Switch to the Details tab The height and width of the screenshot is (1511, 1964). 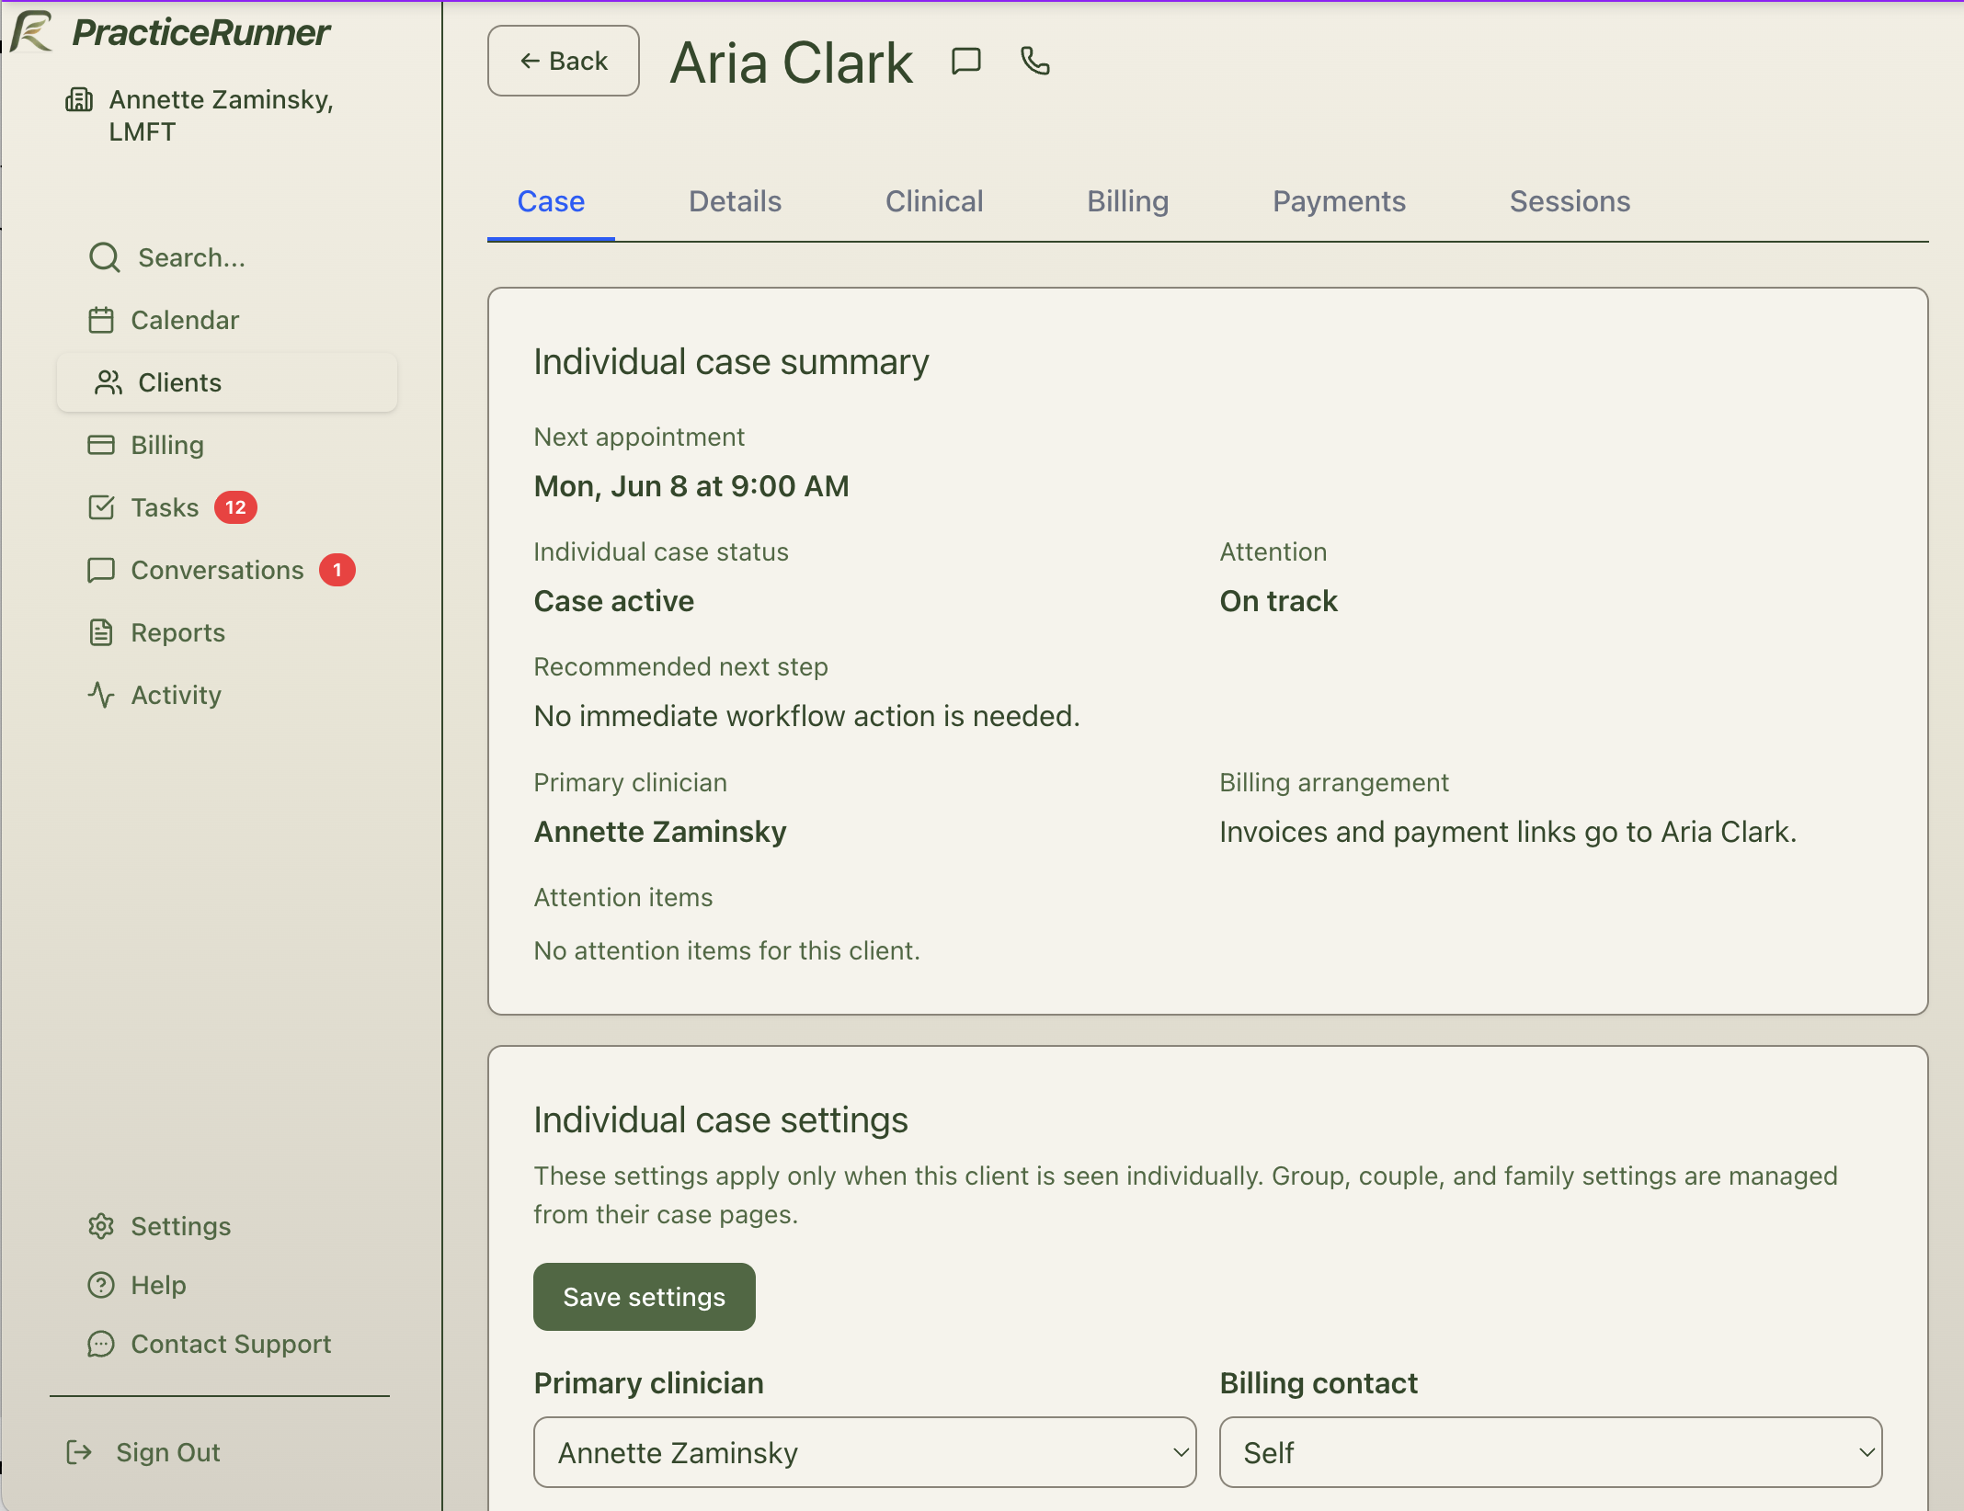pos(735,201)
